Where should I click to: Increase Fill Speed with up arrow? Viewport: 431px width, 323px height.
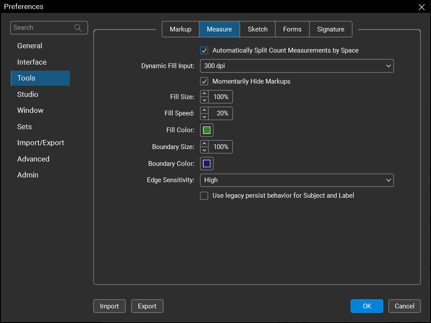(204, 110)
